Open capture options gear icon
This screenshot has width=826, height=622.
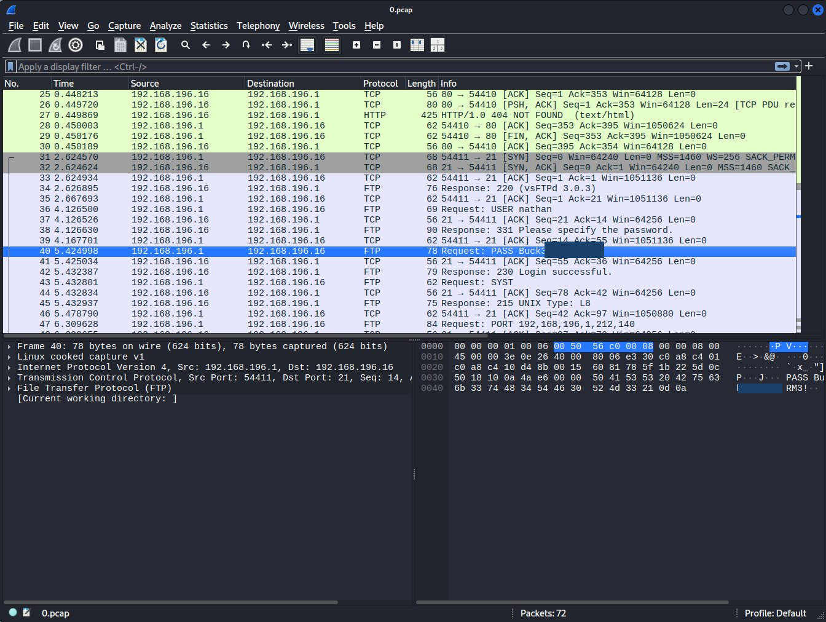point(76,45)
